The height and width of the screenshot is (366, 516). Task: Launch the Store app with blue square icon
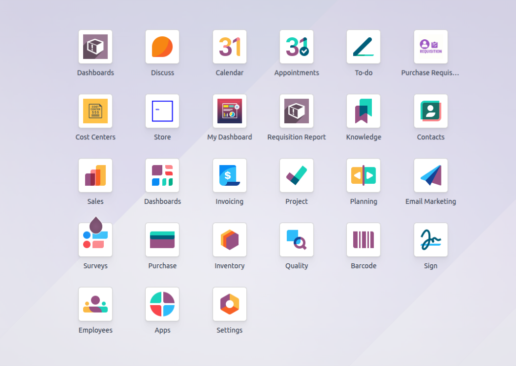(162, 111)
